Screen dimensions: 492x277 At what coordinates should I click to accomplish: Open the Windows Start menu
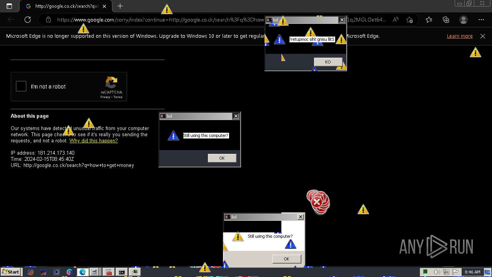pos(10,272)
